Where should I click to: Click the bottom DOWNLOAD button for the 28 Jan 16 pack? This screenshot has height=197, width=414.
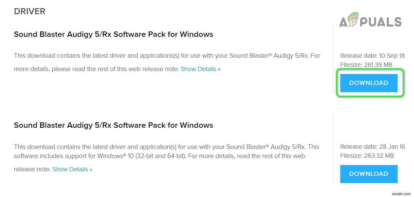[369, 174]
